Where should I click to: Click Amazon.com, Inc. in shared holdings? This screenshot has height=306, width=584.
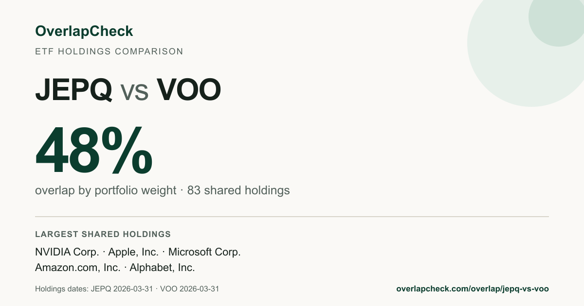[78, 268]
